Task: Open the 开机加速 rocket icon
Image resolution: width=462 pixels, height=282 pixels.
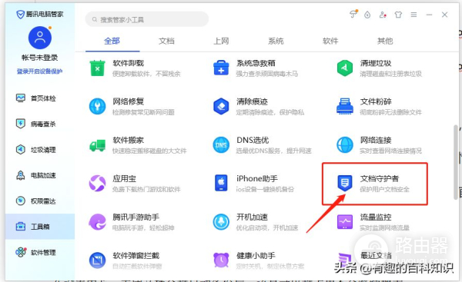Action: tap(221, 222)
